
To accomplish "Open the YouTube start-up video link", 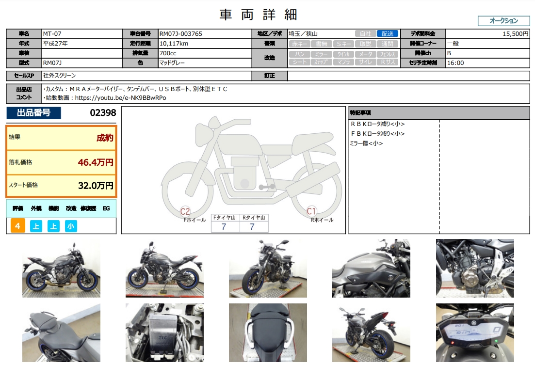I will click(x=120, y=98).
